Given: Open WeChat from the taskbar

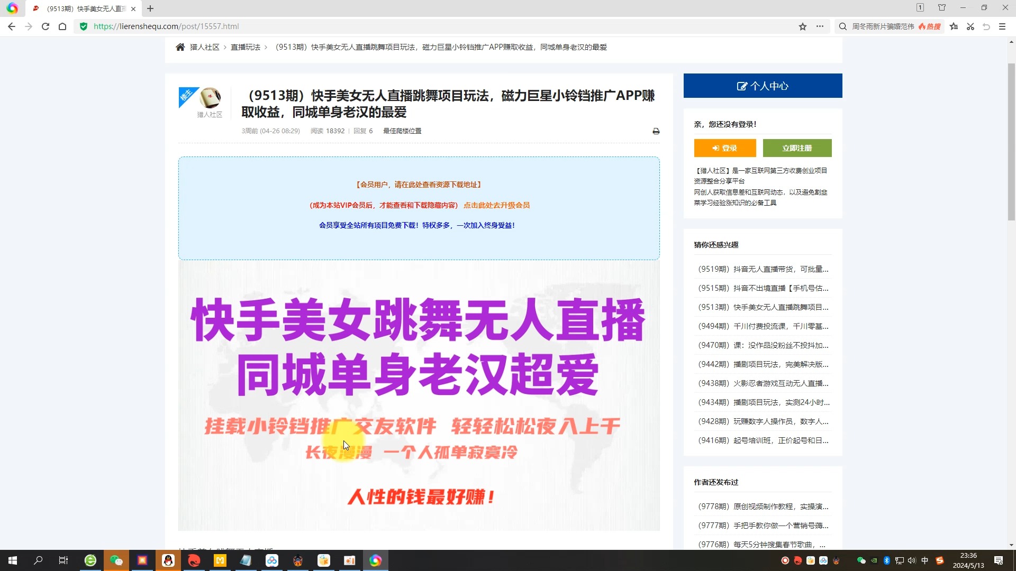Looking at the screenshot, I should (x=116, y=560).
